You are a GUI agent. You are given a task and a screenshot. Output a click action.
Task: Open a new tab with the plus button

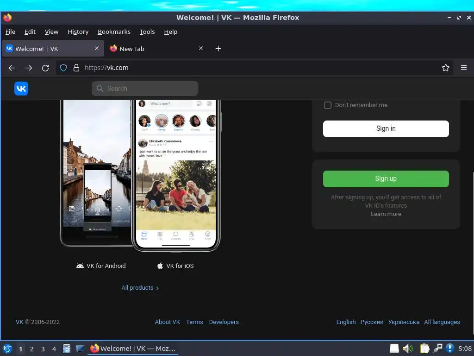(218, 48)
